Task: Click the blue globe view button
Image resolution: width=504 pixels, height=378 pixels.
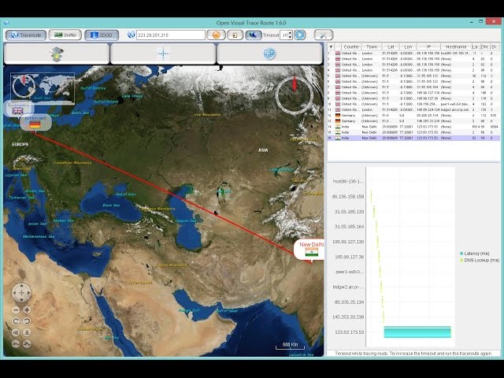Action: coord(269,54)
